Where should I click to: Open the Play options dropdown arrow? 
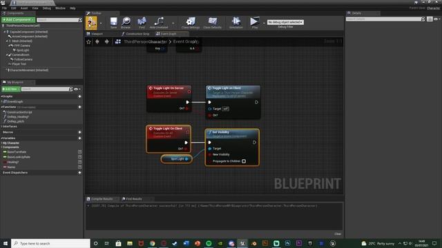tap(264, 23)
